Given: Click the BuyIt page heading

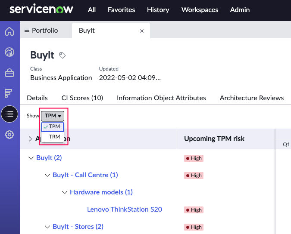Looking at the screenshot, I should tap(42, 55).
